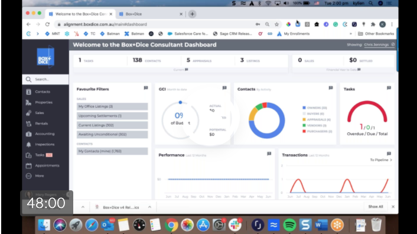Click the red Tasks gauge
The width and height of the screenshot is (417, 234).
click(367, 112)
